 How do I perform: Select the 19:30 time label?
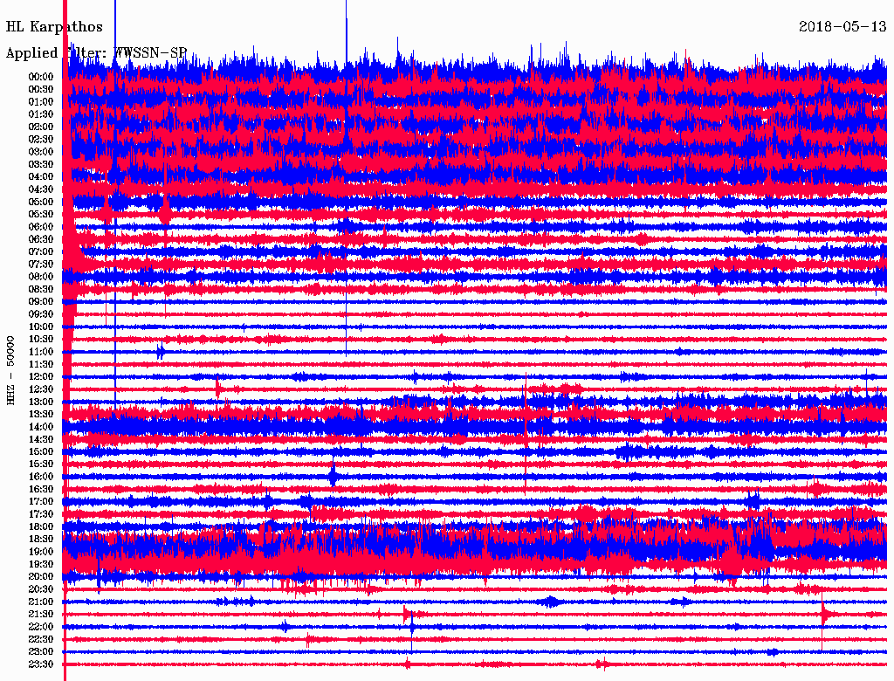(x=40, y=565)
